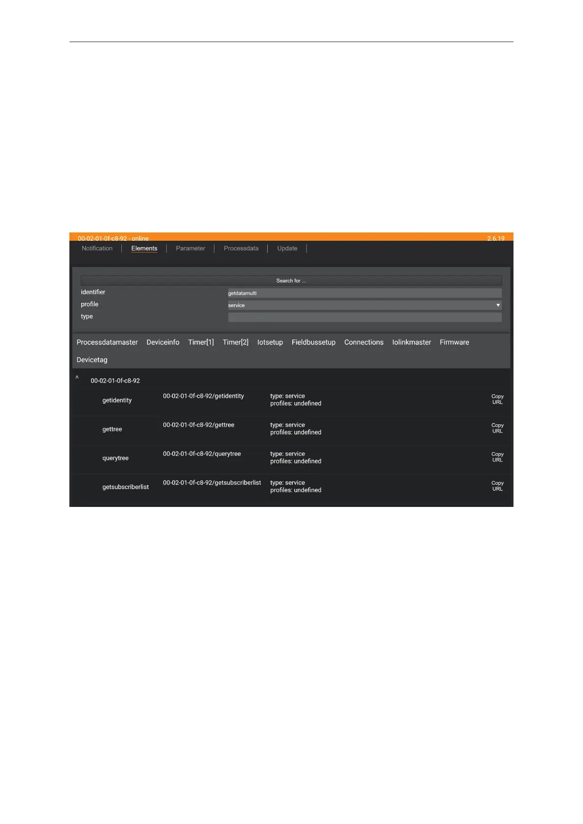
Task: Jump to Processdatamaster section
Action: (107, 343)
